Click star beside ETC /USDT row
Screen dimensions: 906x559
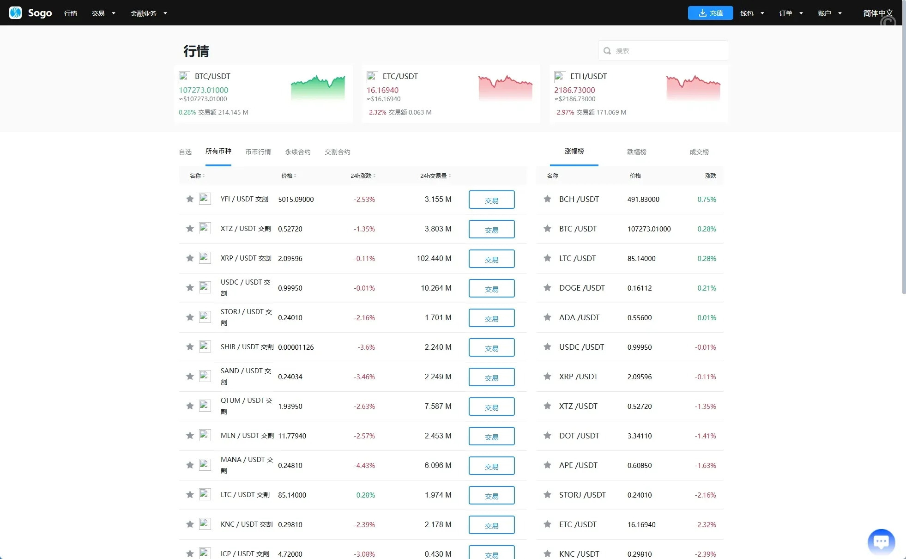547,524
